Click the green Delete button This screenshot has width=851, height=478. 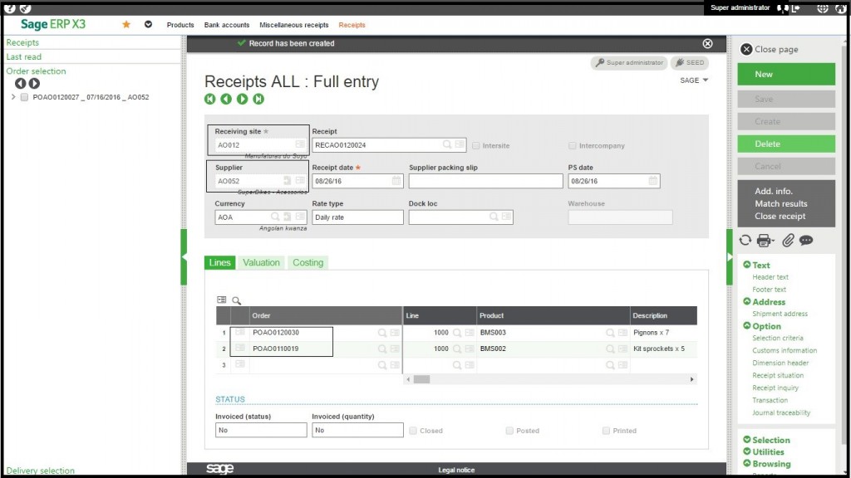click(x=786, y=144)
